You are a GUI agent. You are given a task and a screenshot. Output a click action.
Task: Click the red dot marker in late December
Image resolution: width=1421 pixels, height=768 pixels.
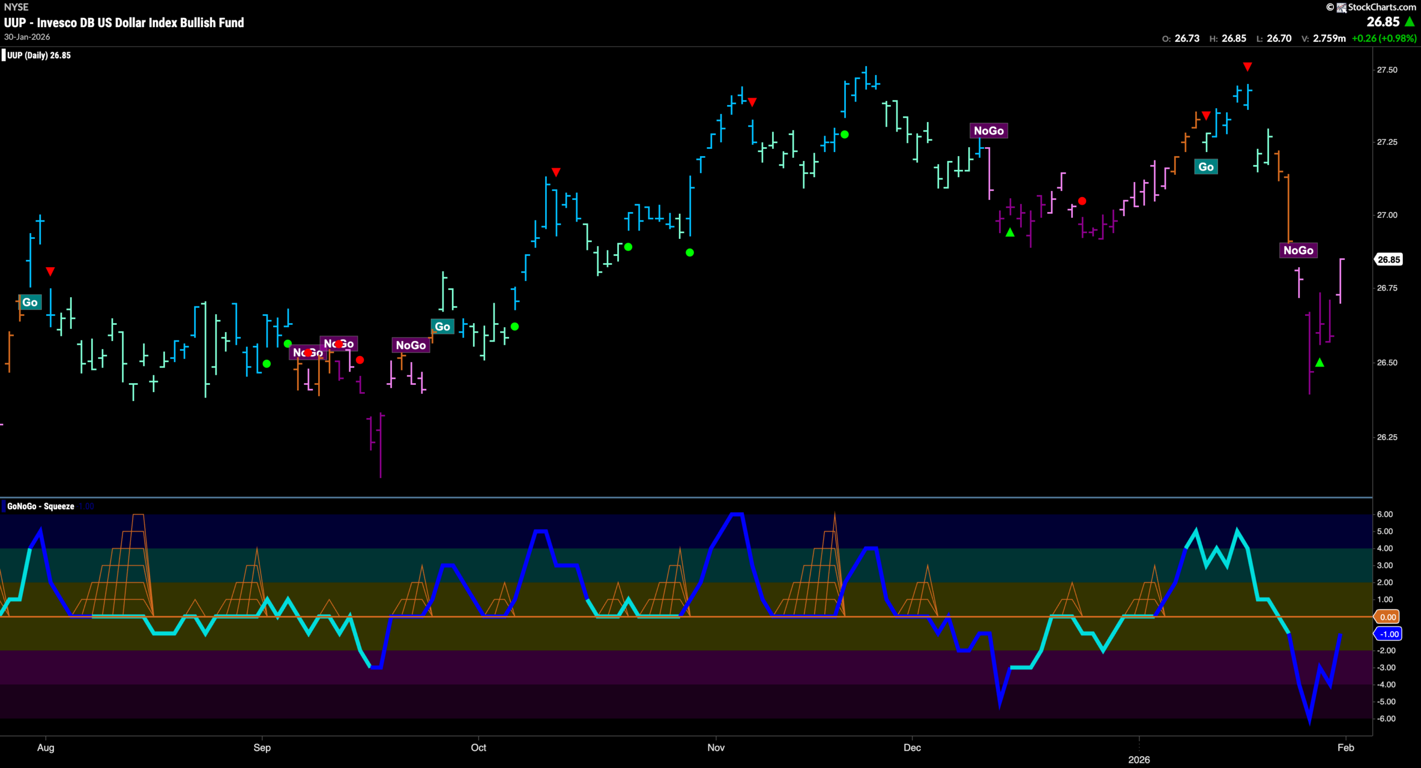[x=1082, y=201]
